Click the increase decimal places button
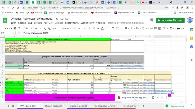Viewport: 195px width, 109px height. coord(49,28)
